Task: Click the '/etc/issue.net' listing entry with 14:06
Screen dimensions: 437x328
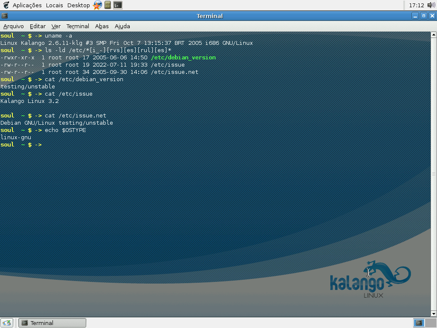Action: [99, 72]
